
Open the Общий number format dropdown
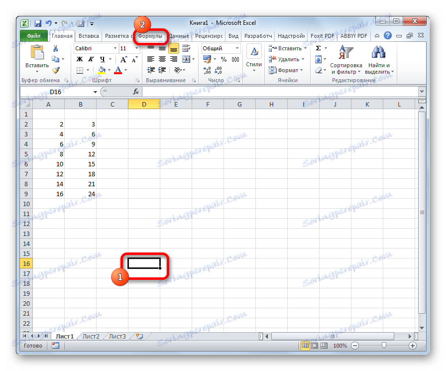[237, 48]
